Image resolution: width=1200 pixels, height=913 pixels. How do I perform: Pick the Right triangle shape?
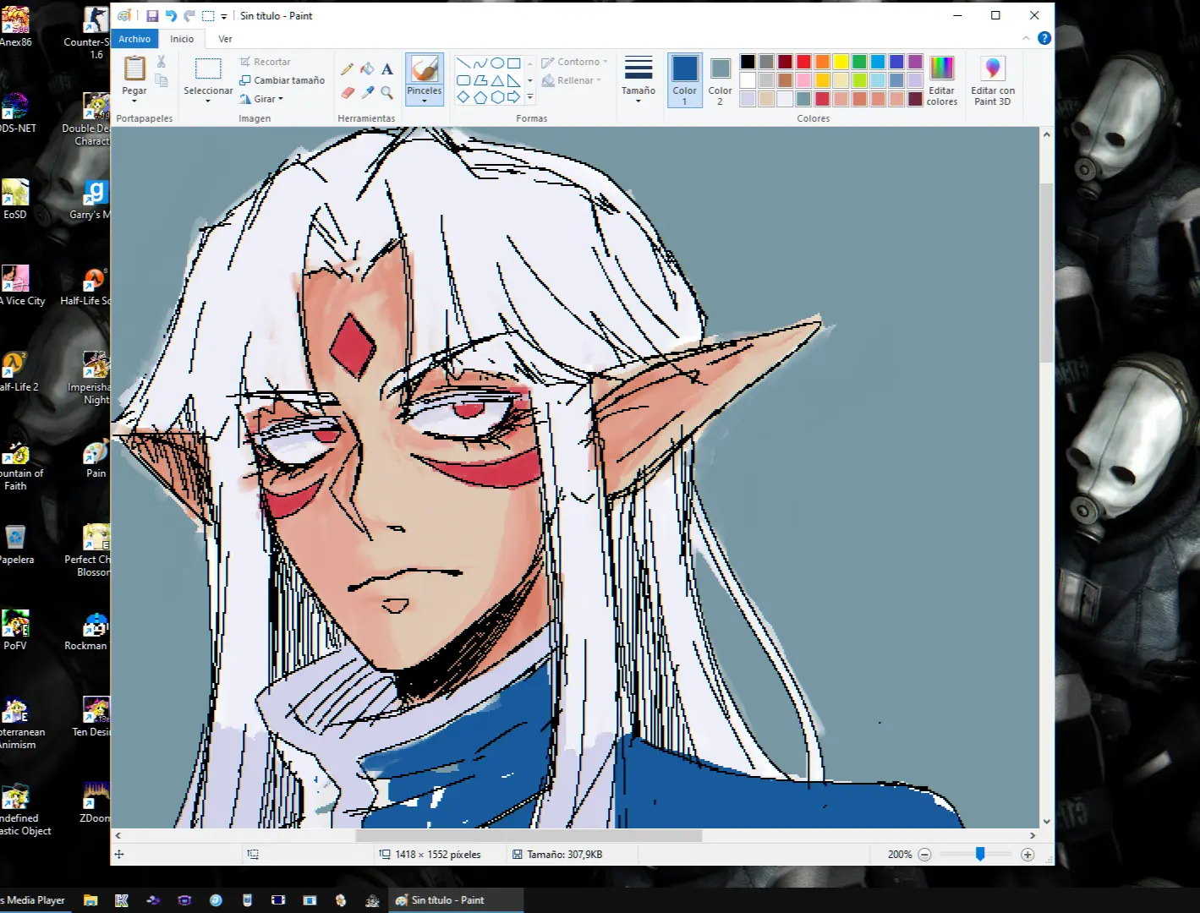513,80
